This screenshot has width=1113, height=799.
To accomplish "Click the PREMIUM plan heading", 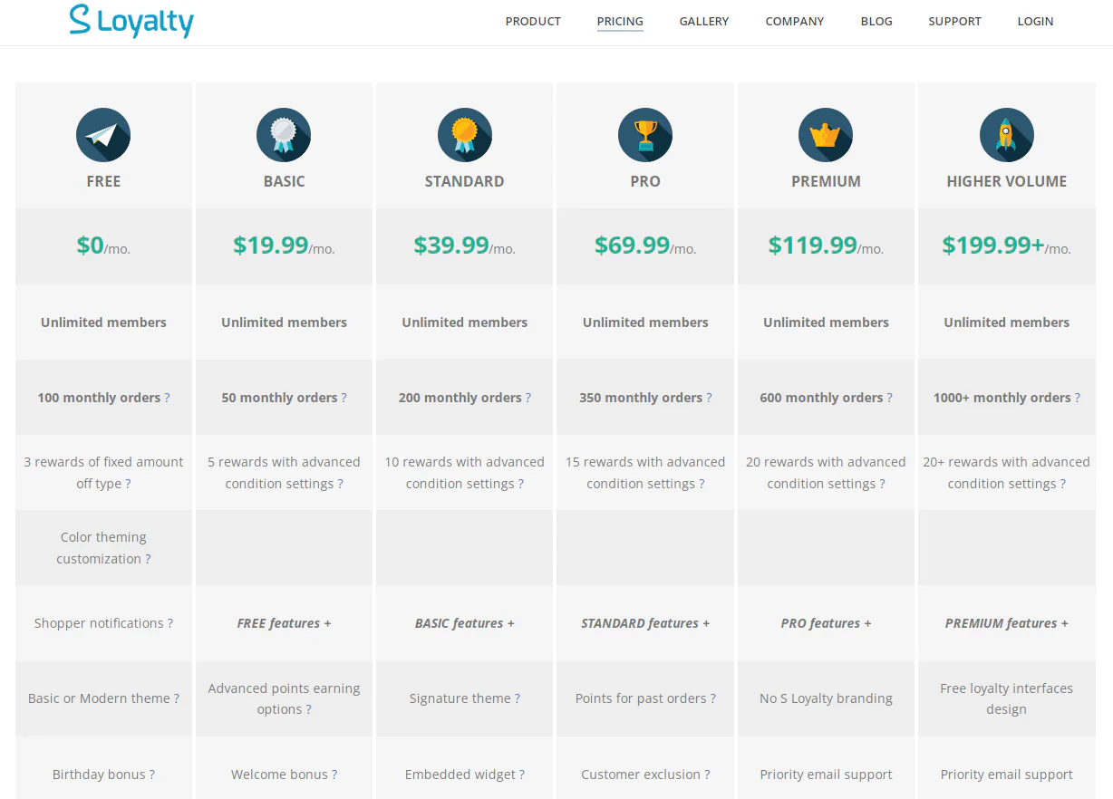I will (826, 181).
